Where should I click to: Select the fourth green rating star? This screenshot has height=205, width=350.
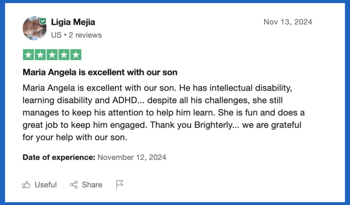(x=64, y=55)
